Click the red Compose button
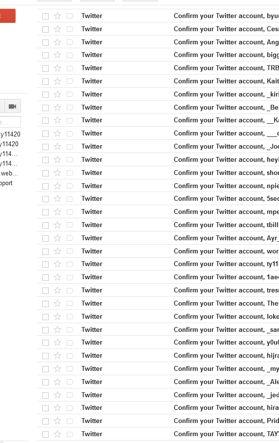279x443 pixels. pyautogui.click(x=8, y=16)
